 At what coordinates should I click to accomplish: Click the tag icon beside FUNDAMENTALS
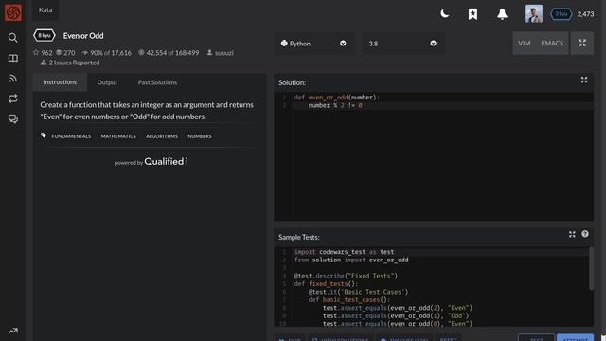[x=44, y=135]
